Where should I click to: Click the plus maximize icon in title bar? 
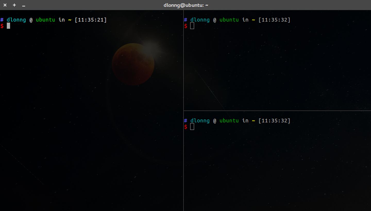(x=14, y=5)
